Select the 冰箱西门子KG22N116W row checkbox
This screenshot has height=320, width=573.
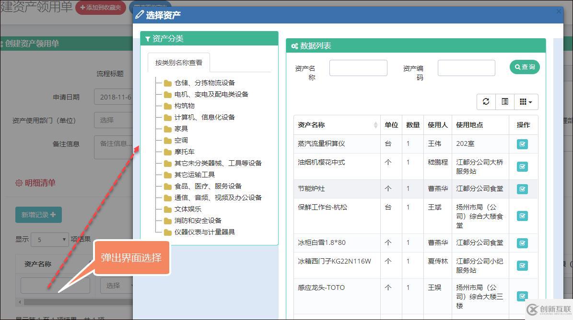(x=522, y=265)
